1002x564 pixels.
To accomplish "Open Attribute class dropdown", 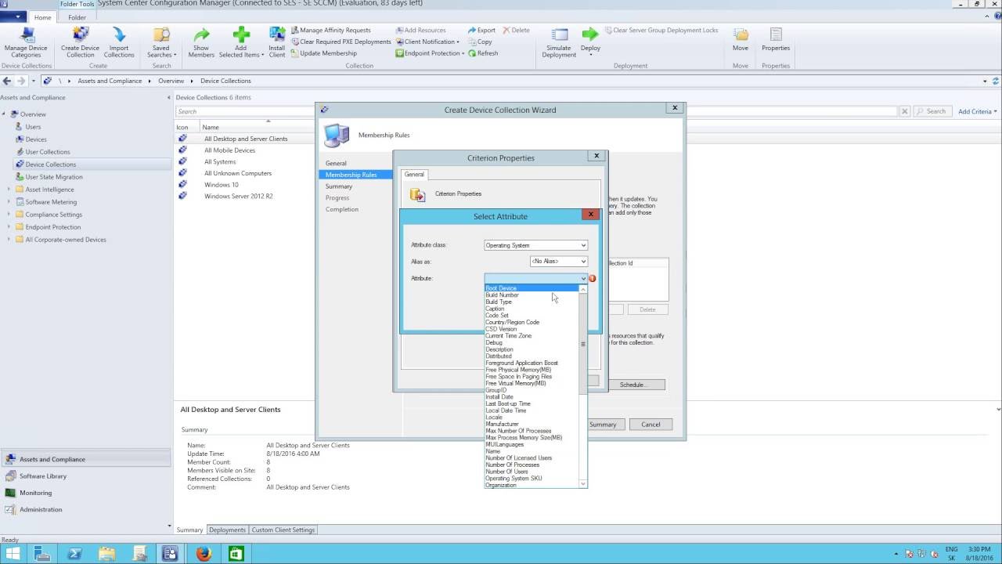I will (x=535, y=245).
